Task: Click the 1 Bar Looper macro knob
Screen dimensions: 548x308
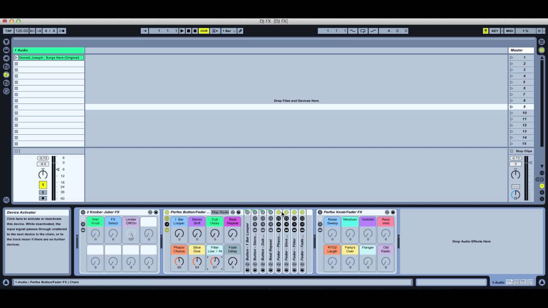Action: [179, 234]
